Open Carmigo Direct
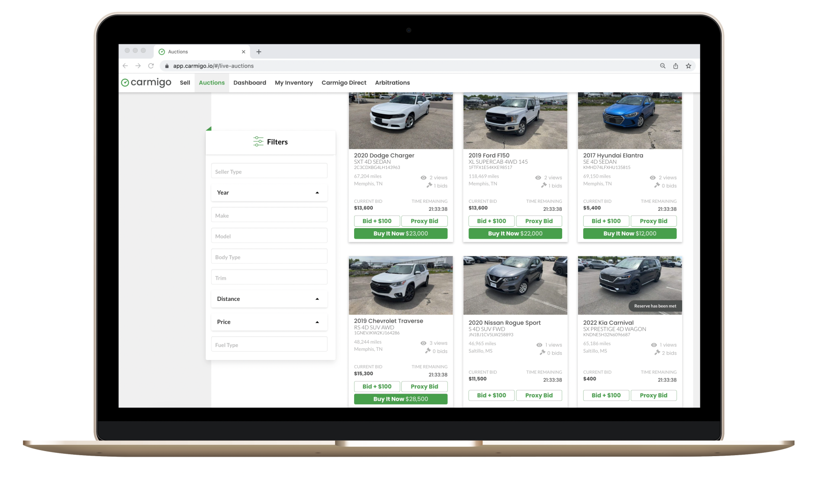Viewport: 823px width, 486px height. click(344, 83)
